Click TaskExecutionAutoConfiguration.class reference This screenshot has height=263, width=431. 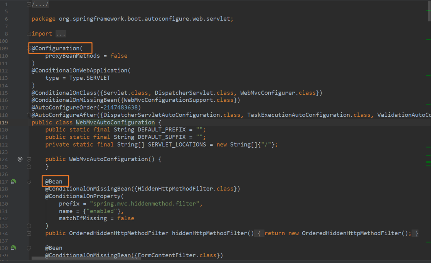[x=309, y=115]
